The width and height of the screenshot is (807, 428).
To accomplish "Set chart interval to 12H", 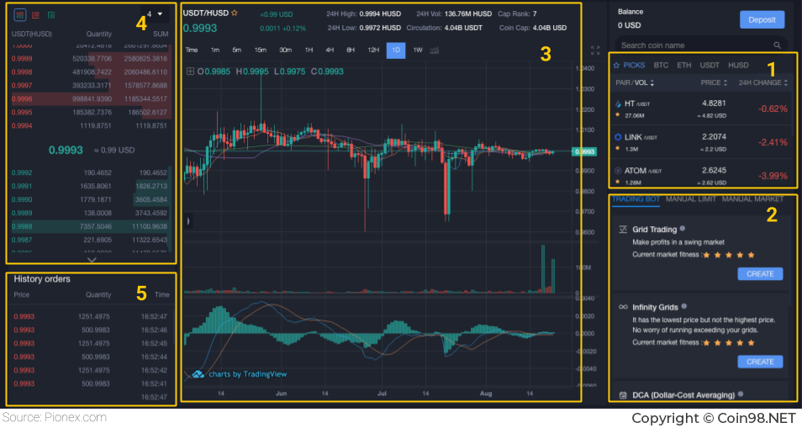I will [373, 50].
